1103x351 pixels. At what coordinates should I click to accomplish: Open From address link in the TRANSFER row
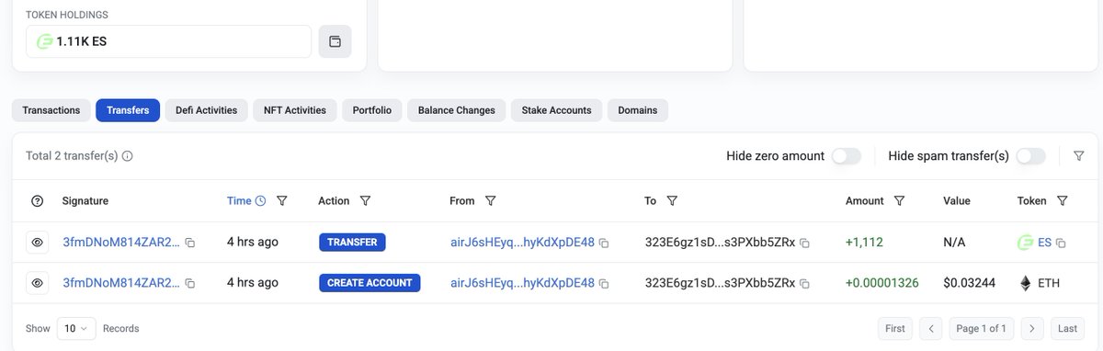pos(522,243)
